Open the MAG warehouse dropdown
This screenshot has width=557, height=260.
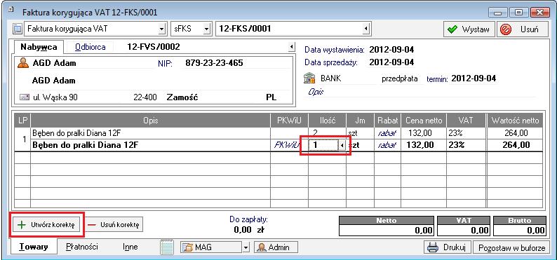tap(246, 247)
